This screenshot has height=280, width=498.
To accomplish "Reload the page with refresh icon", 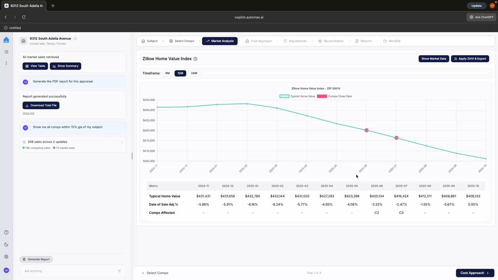I will pyautogui.click(x=24, y=17).
